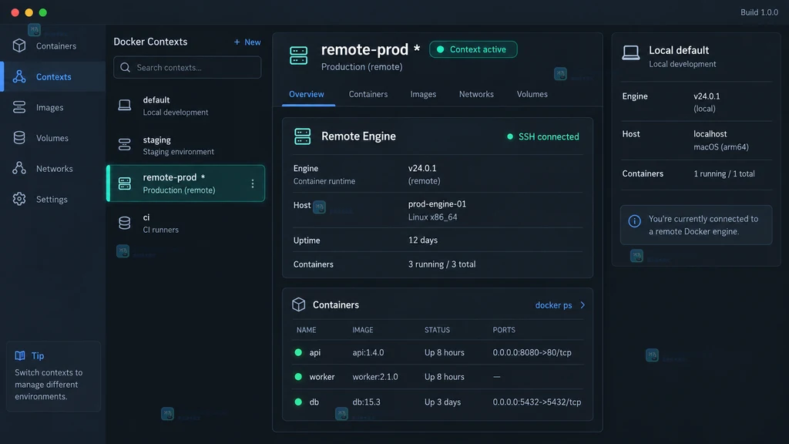
Task: Click the api container status dot
Action: pos(298,352)
